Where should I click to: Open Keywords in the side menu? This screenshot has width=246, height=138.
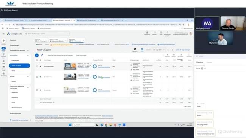point(15,92)
